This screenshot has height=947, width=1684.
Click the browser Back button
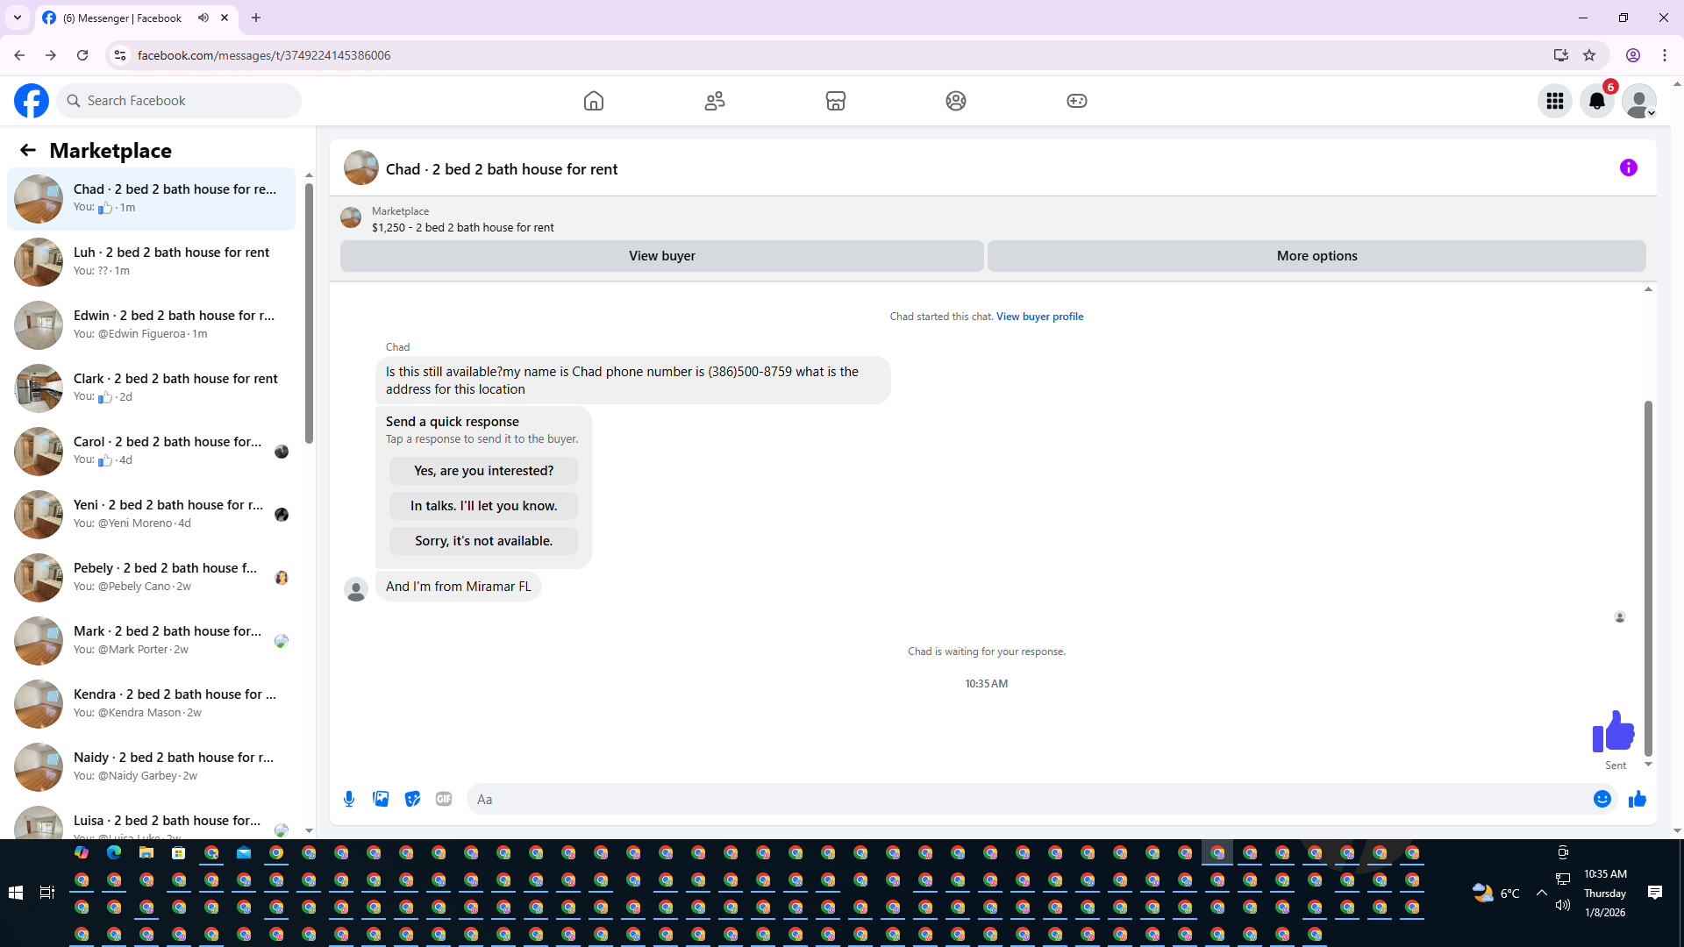click(x=19, y=55)
